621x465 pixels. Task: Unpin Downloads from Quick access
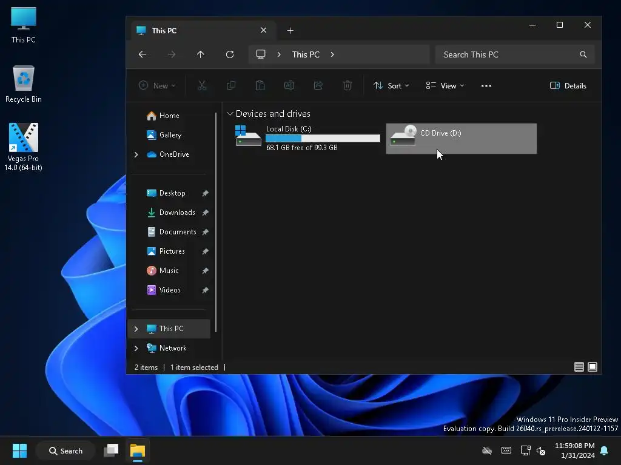coord(205,213)
